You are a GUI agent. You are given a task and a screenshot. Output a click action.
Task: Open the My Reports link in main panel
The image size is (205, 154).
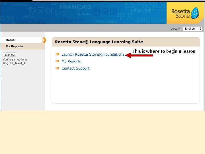coord(71,61)
